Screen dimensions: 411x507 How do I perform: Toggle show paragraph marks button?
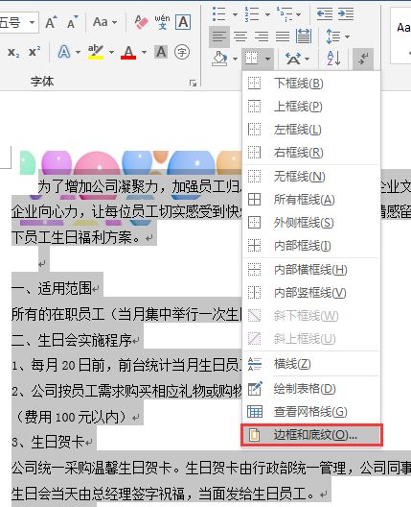click(x=363, y=59)
